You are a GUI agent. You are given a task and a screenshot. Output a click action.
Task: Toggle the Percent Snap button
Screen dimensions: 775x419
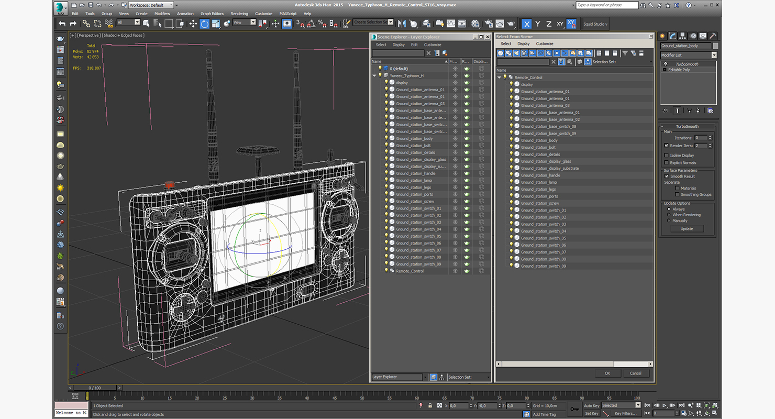coord(323,24)
